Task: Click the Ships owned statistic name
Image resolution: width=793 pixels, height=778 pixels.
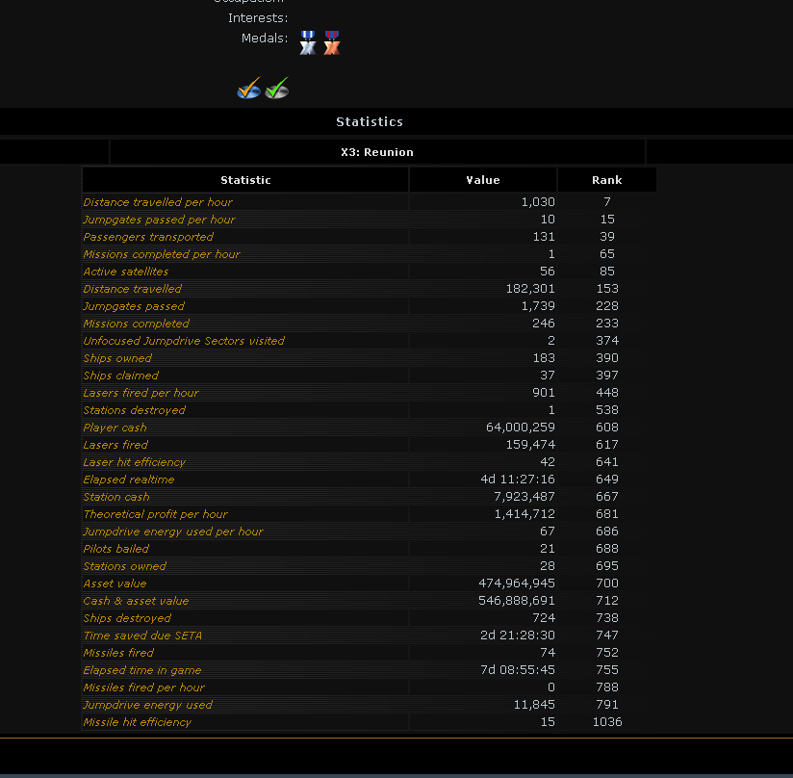Action: click(x=117, y=358)
